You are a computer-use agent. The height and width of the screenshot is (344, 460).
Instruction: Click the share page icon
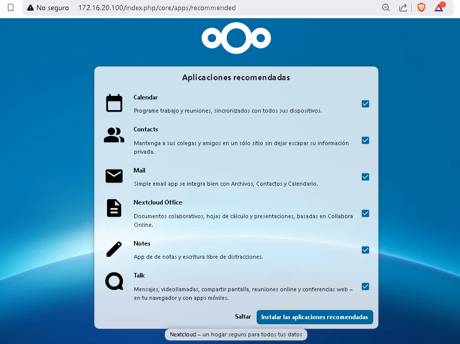pos(403,8)
